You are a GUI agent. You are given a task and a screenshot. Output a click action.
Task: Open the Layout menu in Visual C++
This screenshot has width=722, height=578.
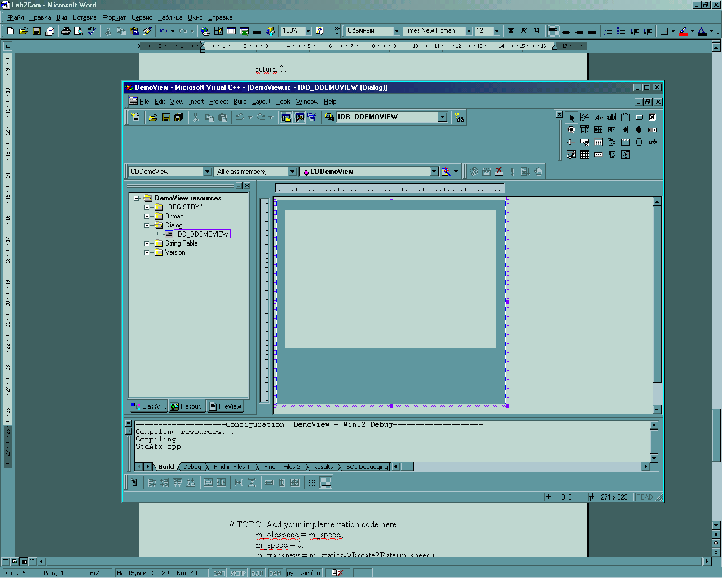point(261,102)
